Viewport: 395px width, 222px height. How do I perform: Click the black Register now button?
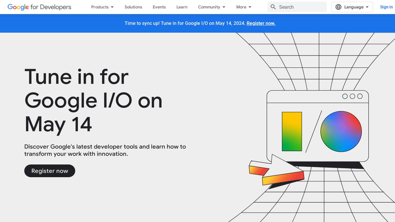tap(50, 171)
